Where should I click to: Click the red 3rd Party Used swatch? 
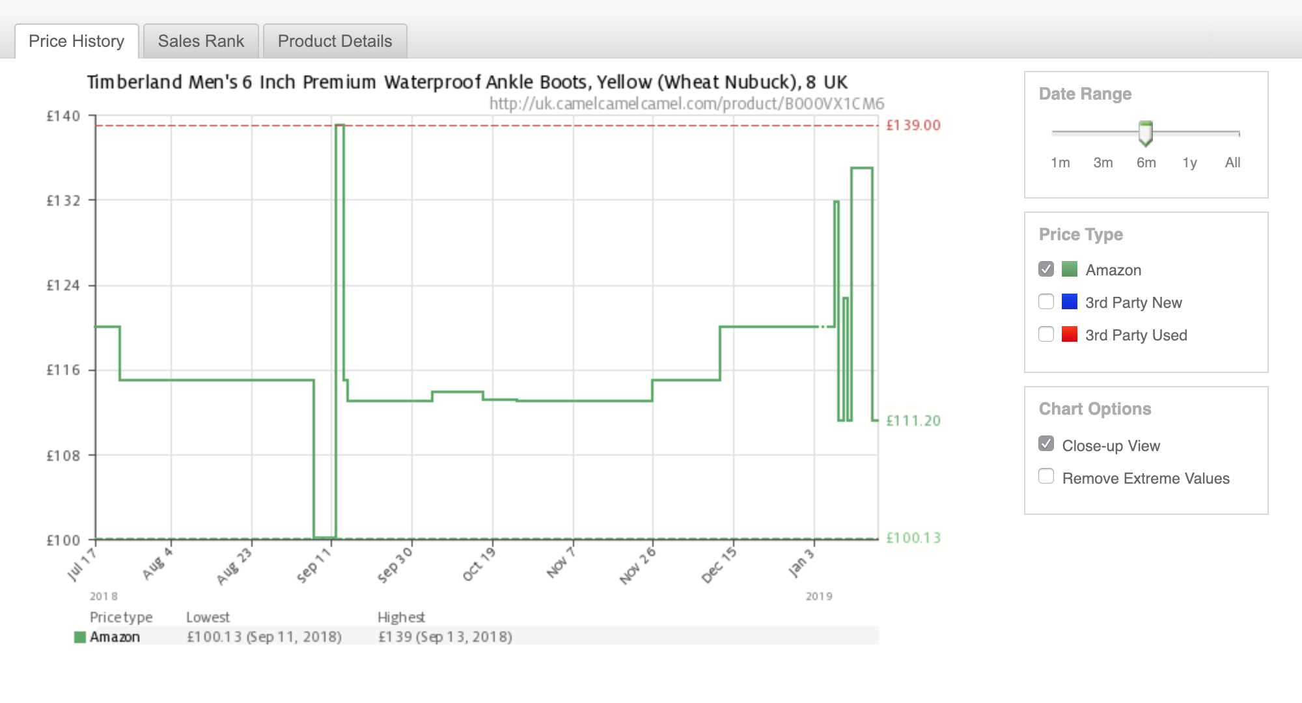pos(1070,334)
